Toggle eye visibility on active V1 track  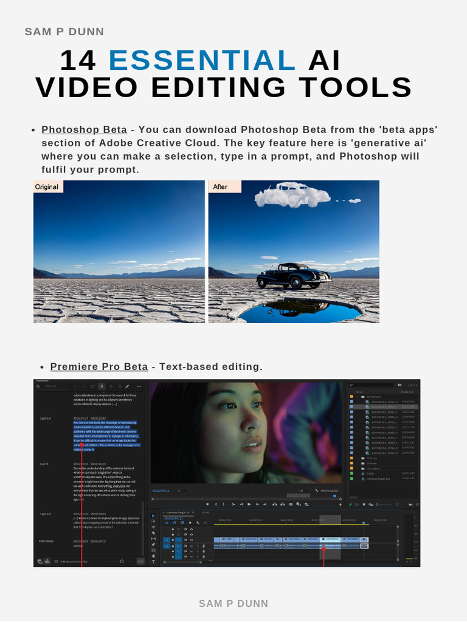[x=192, y=540]
